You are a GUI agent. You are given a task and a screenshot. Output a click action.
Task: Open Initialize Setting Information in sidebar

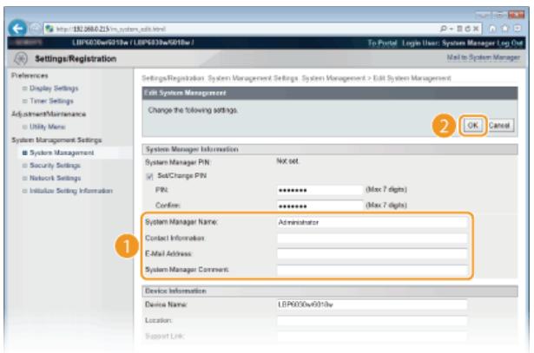tap(71, 191)
